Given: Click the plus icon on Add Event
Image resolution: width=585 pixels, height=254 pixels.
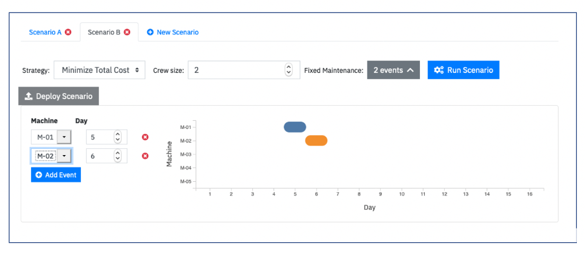Looking at the screenshot, I should tap(39, 175).
